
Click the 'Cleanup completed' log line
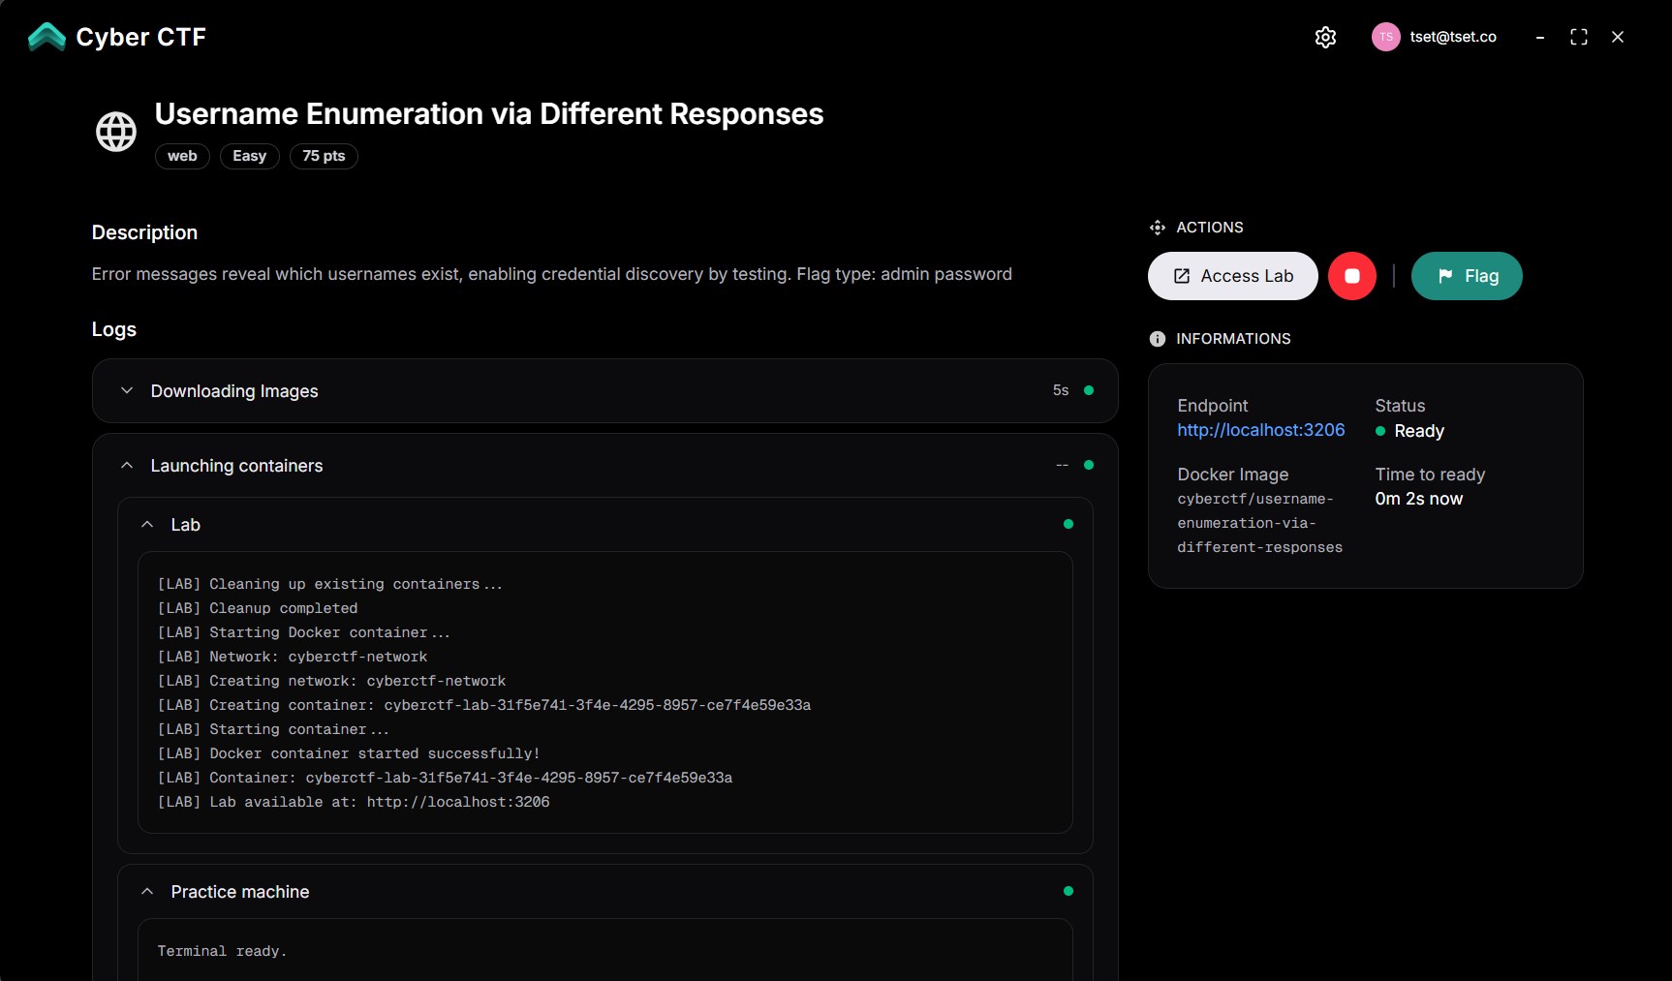(258, 608)
